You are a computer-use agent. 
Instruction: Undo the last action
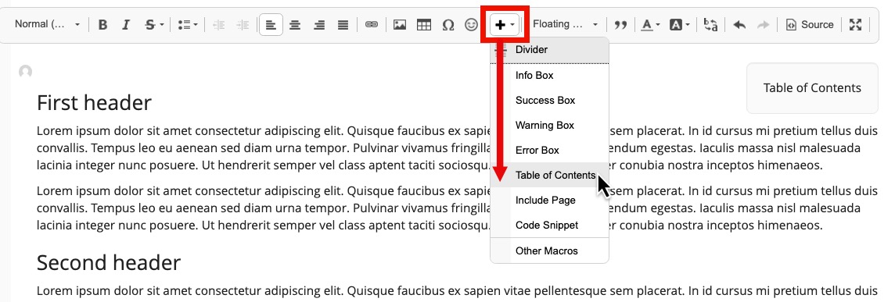click(740, 25)
